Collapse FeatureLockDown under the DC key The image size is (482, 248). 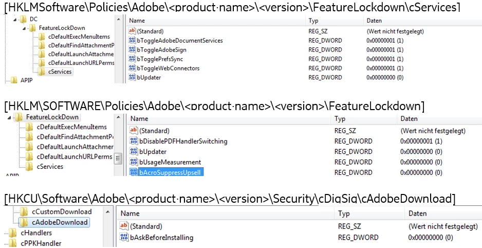pos(24,28)
